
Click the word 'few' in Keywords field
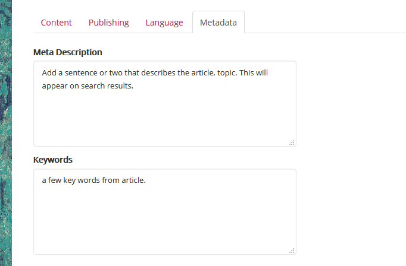point(55,180)
